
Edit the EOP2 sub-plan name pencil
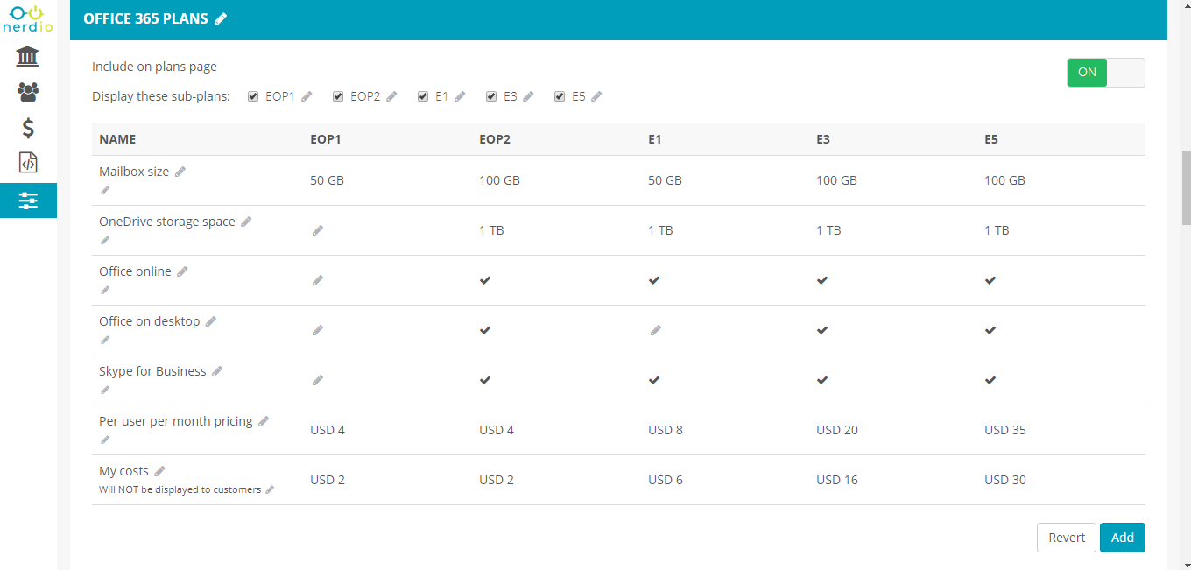pyautogui.click(x=391, y=97)
